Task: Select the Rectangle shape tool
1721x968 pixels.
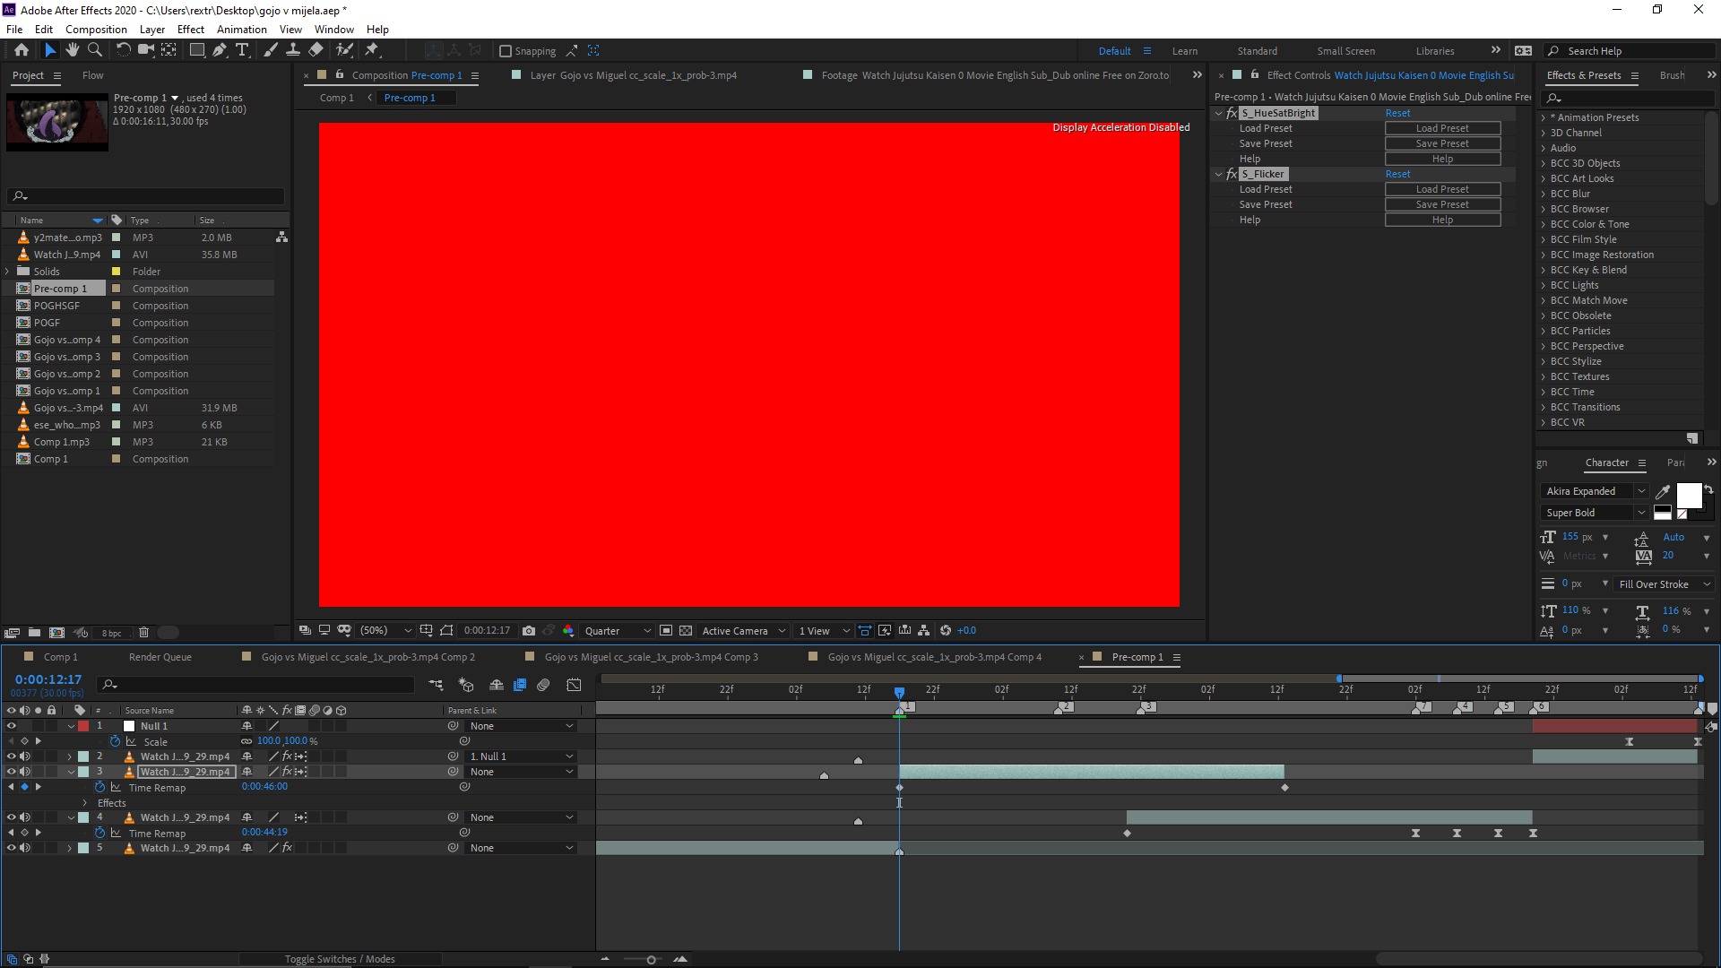Action: point(196,50)
